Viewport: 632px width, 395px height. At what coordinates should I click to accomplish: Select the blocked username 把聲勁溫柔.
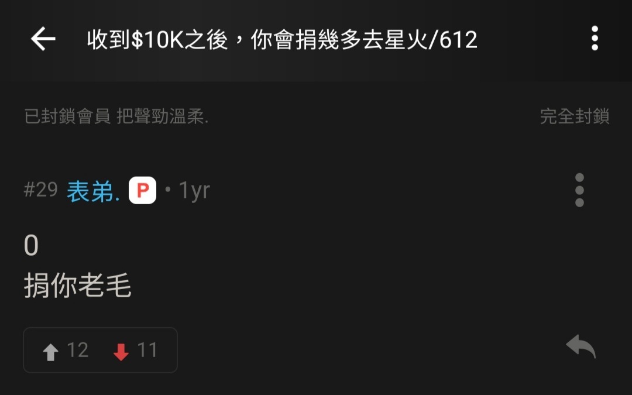click(163, 116)
